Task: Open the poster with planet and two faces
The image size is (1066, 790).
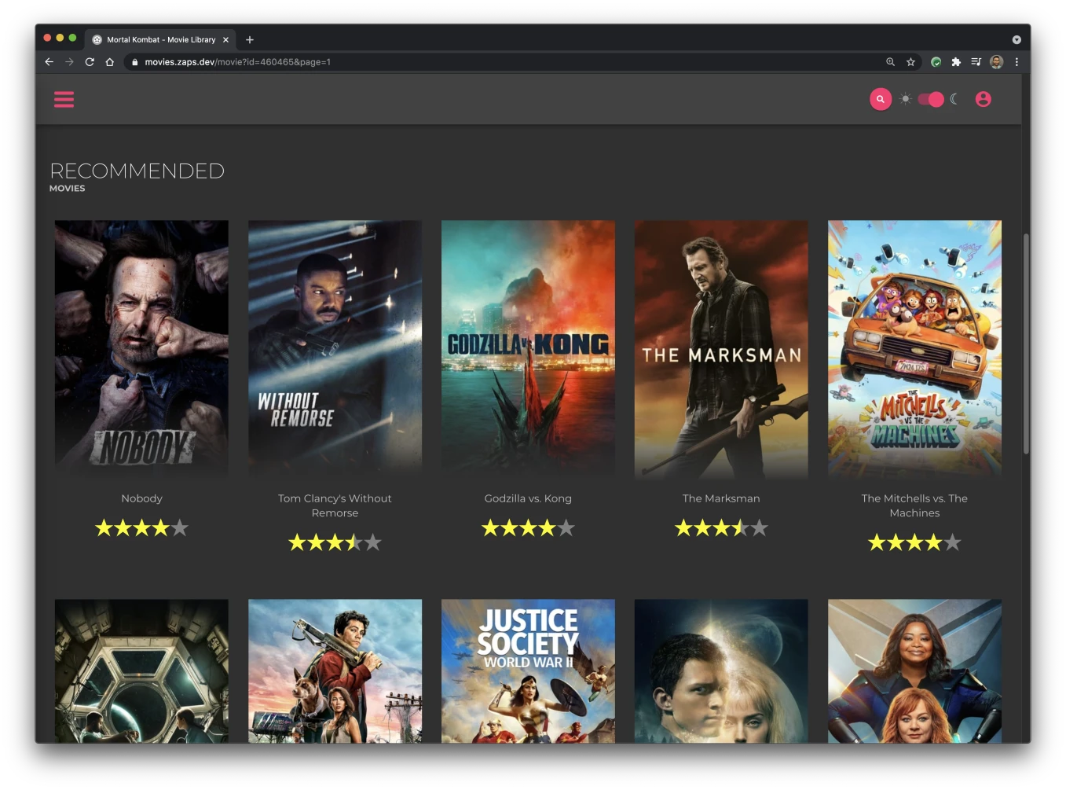Action: [x=721, y=671]
